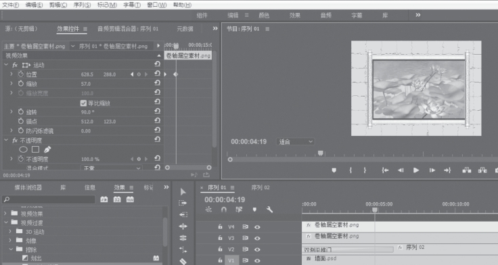This screenshot has height=265, width=498.
Task: Expand the 3D 运动 folder
Action: [10, 232]
